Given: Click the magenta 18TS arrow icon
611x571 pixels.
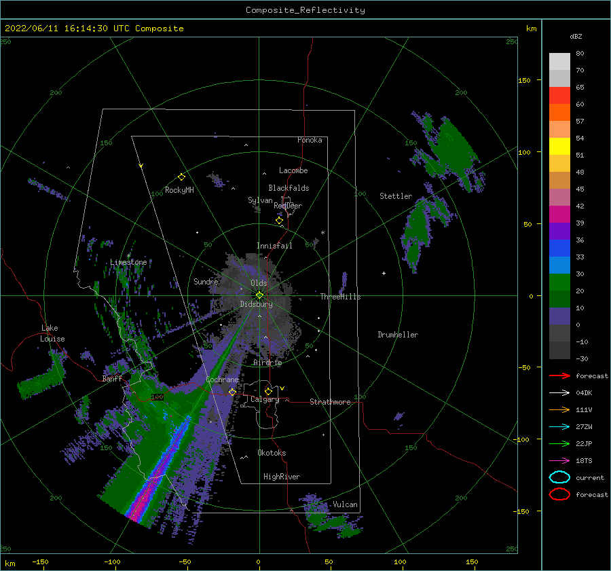Looking at the screenshot, I should coord(559,461).
